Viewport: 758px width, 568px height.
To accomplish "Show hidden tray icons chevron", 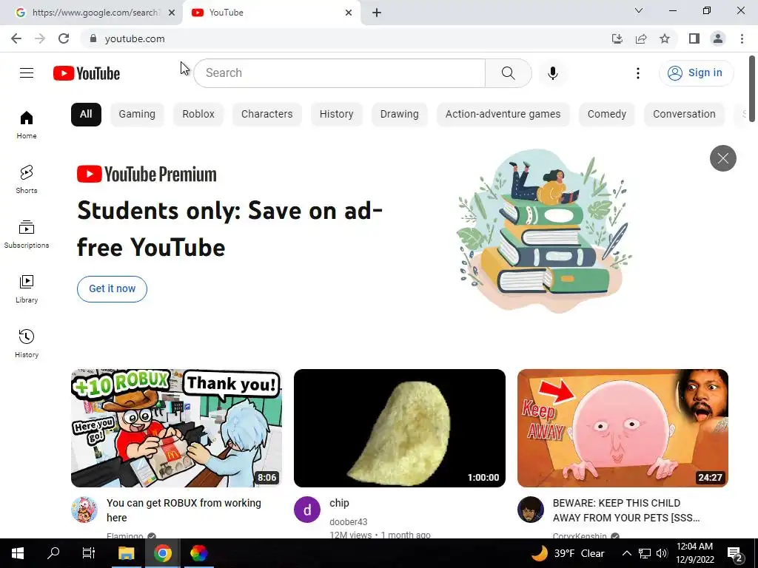I will tap(626, 553).
